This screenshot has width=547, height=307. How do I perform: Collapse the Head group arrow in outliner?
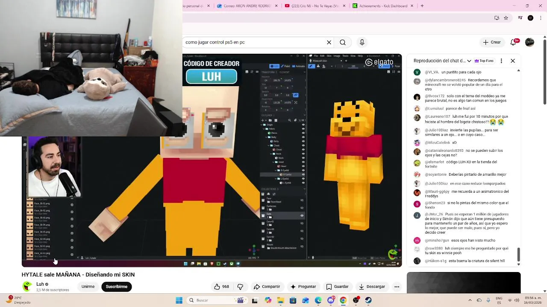click(273, 162)
